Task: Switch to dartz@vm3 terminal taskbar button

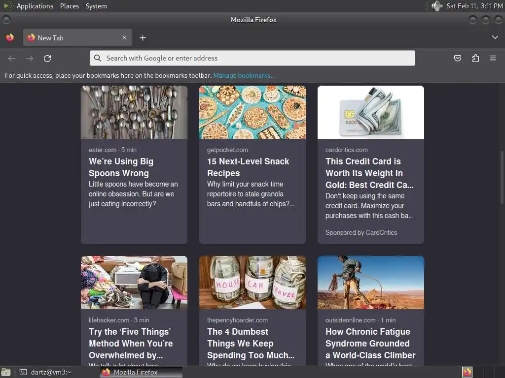Action: pyautogui.click(x=45, y=372)
